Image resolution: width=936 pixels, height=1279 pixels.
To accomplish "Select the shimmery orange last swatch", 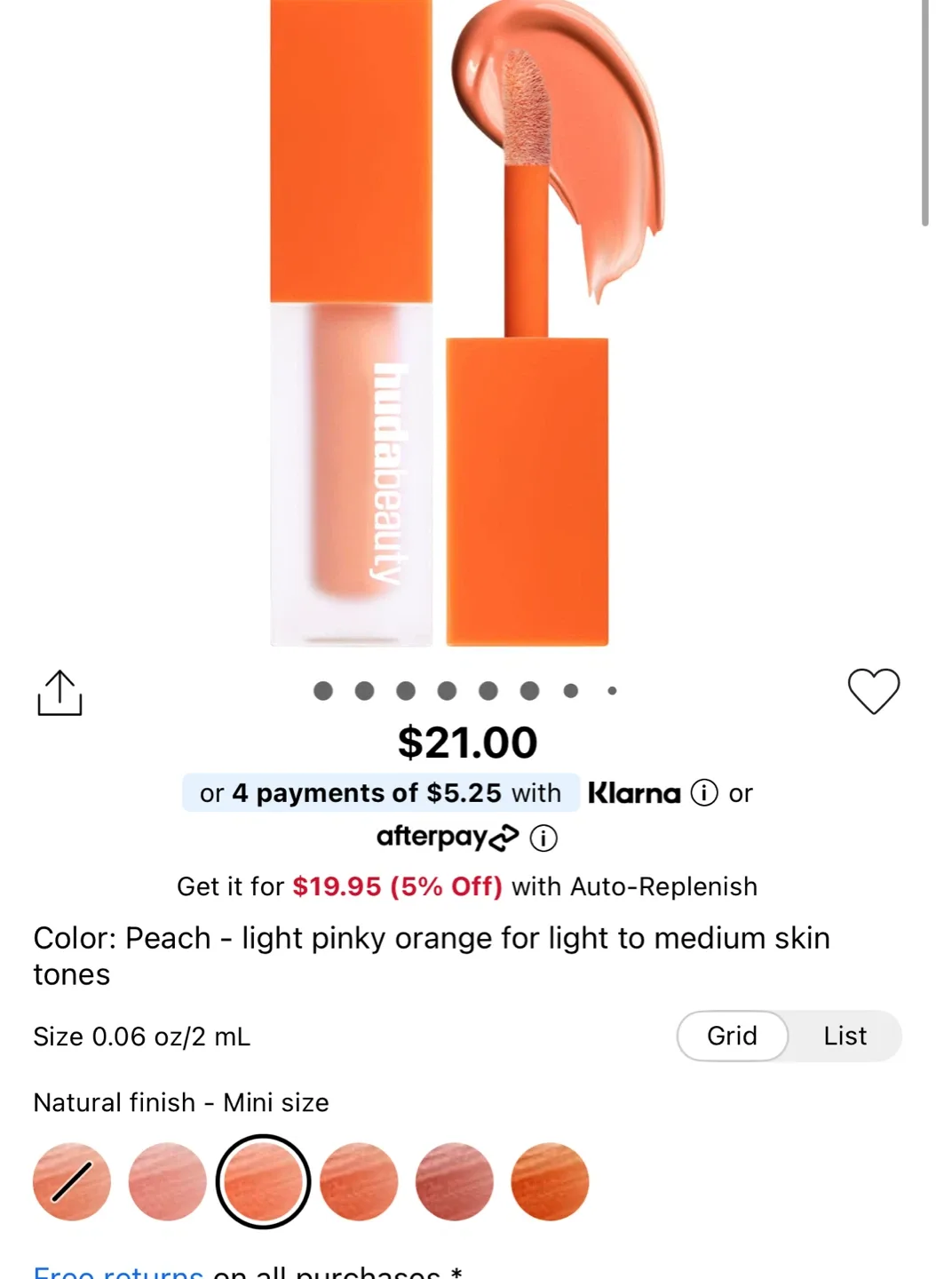I will 549,1181.
